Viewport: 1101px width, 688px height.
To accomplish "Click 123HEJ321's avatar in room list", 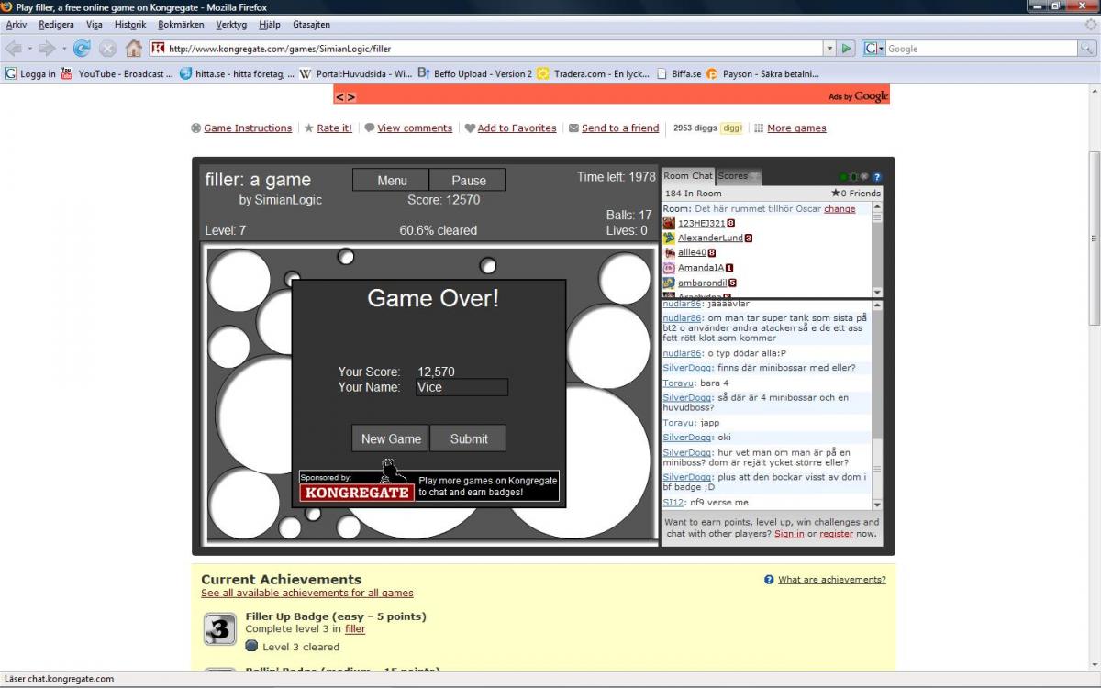I will [669, 223].
